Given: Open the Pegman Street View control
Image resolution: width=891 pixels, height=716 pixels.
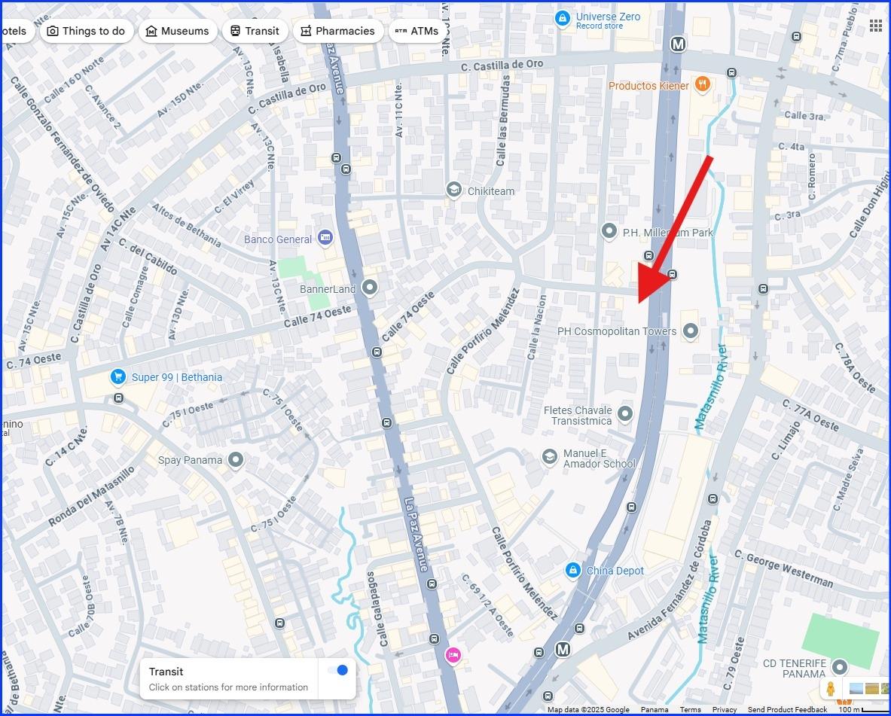Looking at the screenshot, I should pos(830,689).
